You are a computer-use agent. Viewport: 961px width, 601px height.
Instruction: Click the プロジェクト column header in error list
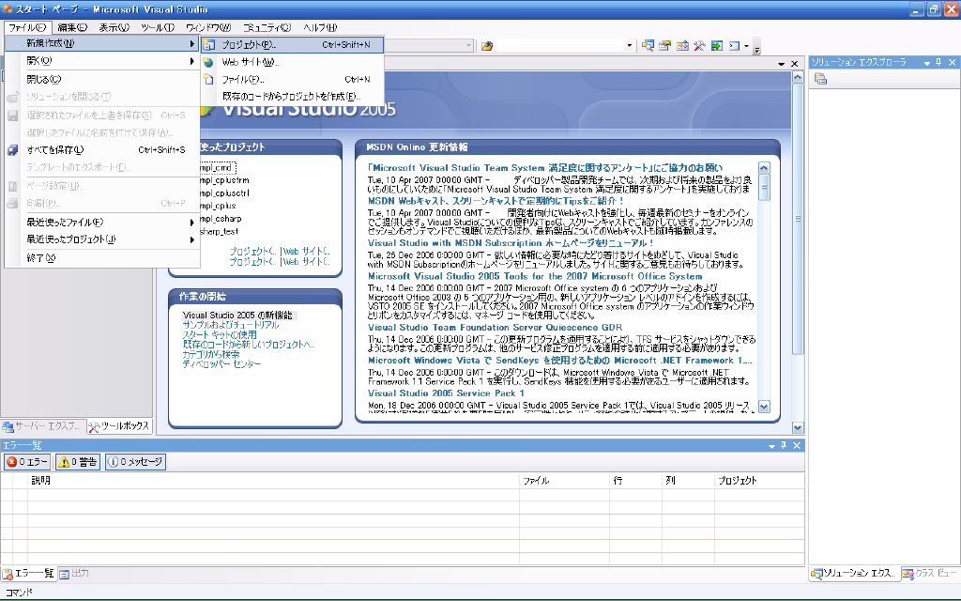[x=759, y=481]
